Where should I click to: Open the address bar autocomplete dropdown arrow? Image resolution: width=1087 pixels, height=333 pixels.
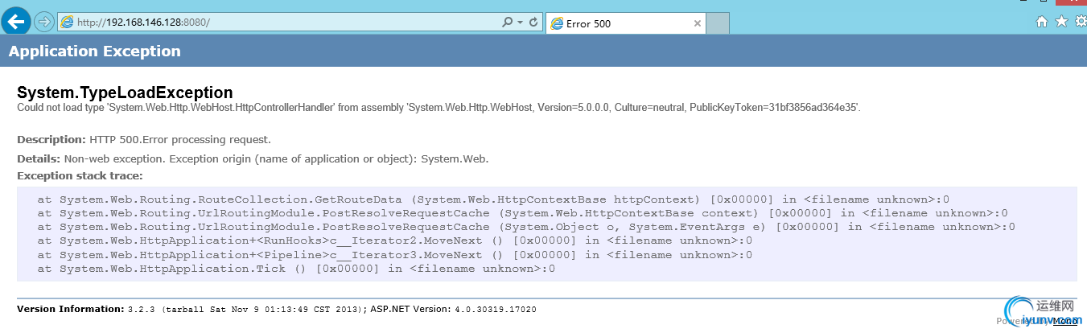(x=520, y=23)
